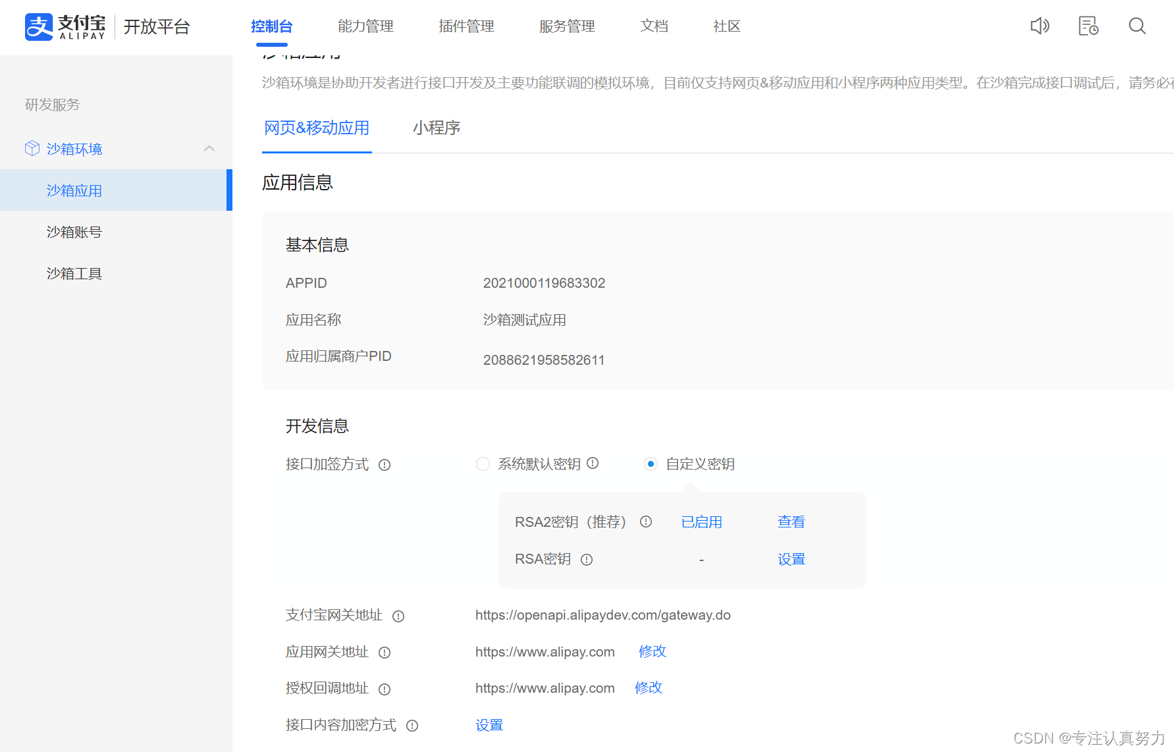The image size is (1174, 752).
Task: Switch to the 网页&移动应用 tab
Action: coord(317,128)
